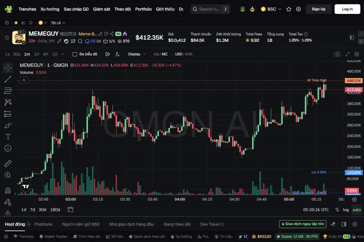Open candlestick chart type selector
The width and height of the screenshot is (364, 242).
[x=107, y=54]
